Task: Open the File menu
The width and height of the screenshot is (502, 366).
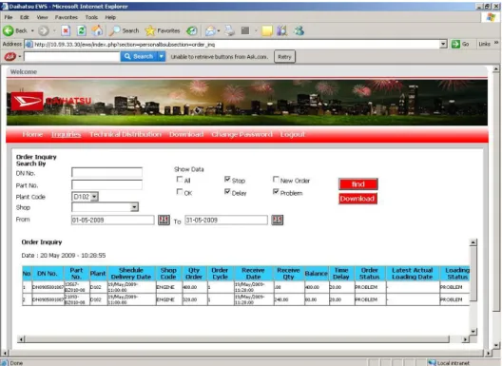Action: pos(9,17)
